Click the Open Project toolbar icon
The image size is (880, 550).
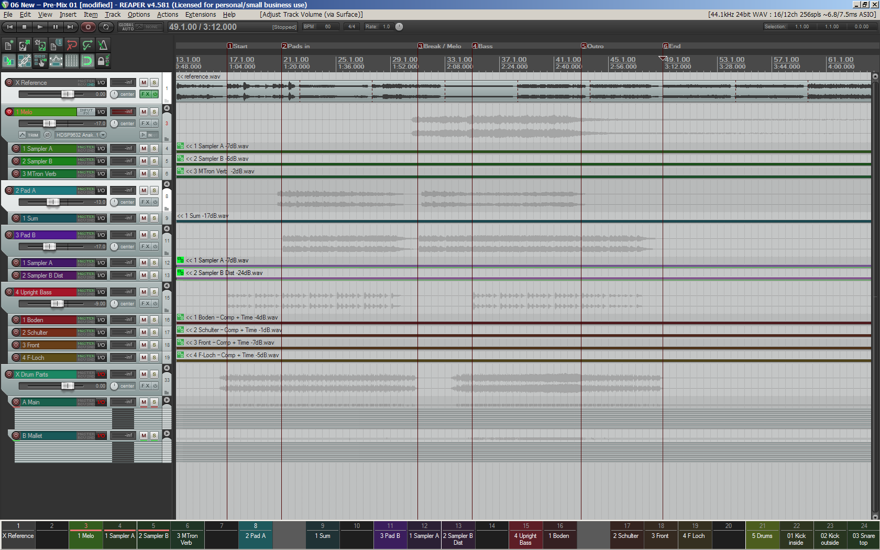[24, 46]
